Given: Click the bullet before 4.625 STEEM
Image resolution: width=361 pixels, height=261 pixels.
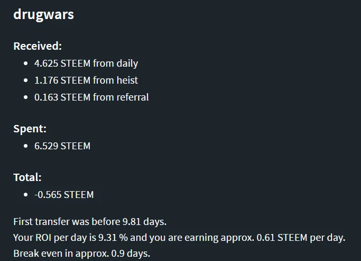Looking at the screenshot, I should [x=25, y=64].
